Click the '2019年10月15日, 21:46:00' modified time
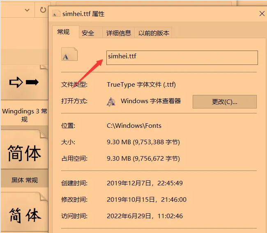 pos(147,199)
